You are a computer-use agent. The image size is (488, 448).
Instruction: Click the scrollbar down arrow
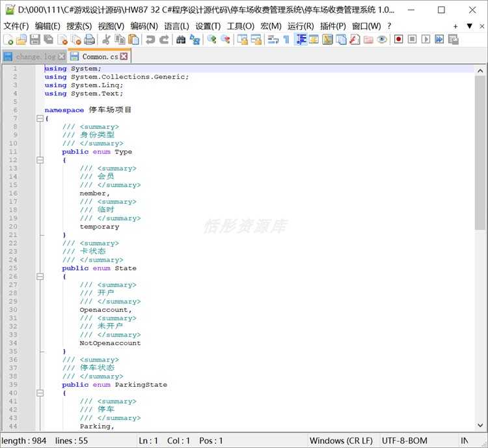480,425
